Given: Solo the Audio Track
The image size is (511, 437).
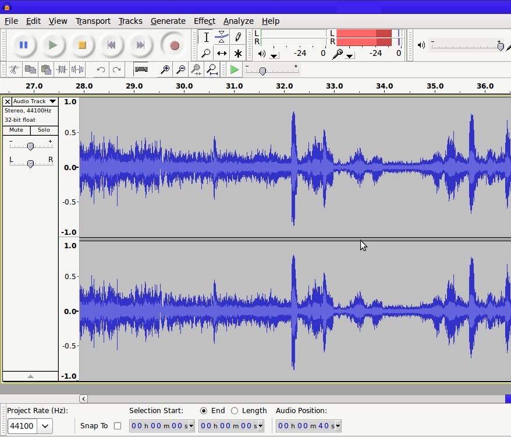Looking at the screenshot, I should point(44,130).
